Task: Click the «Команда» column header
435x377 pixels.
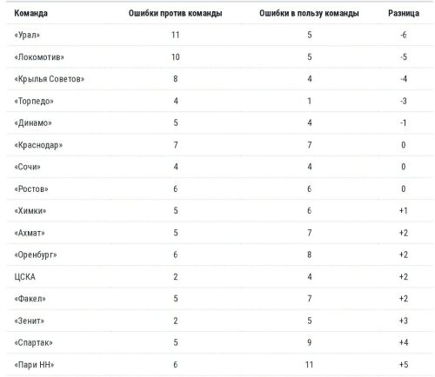Action: (31, 13)
